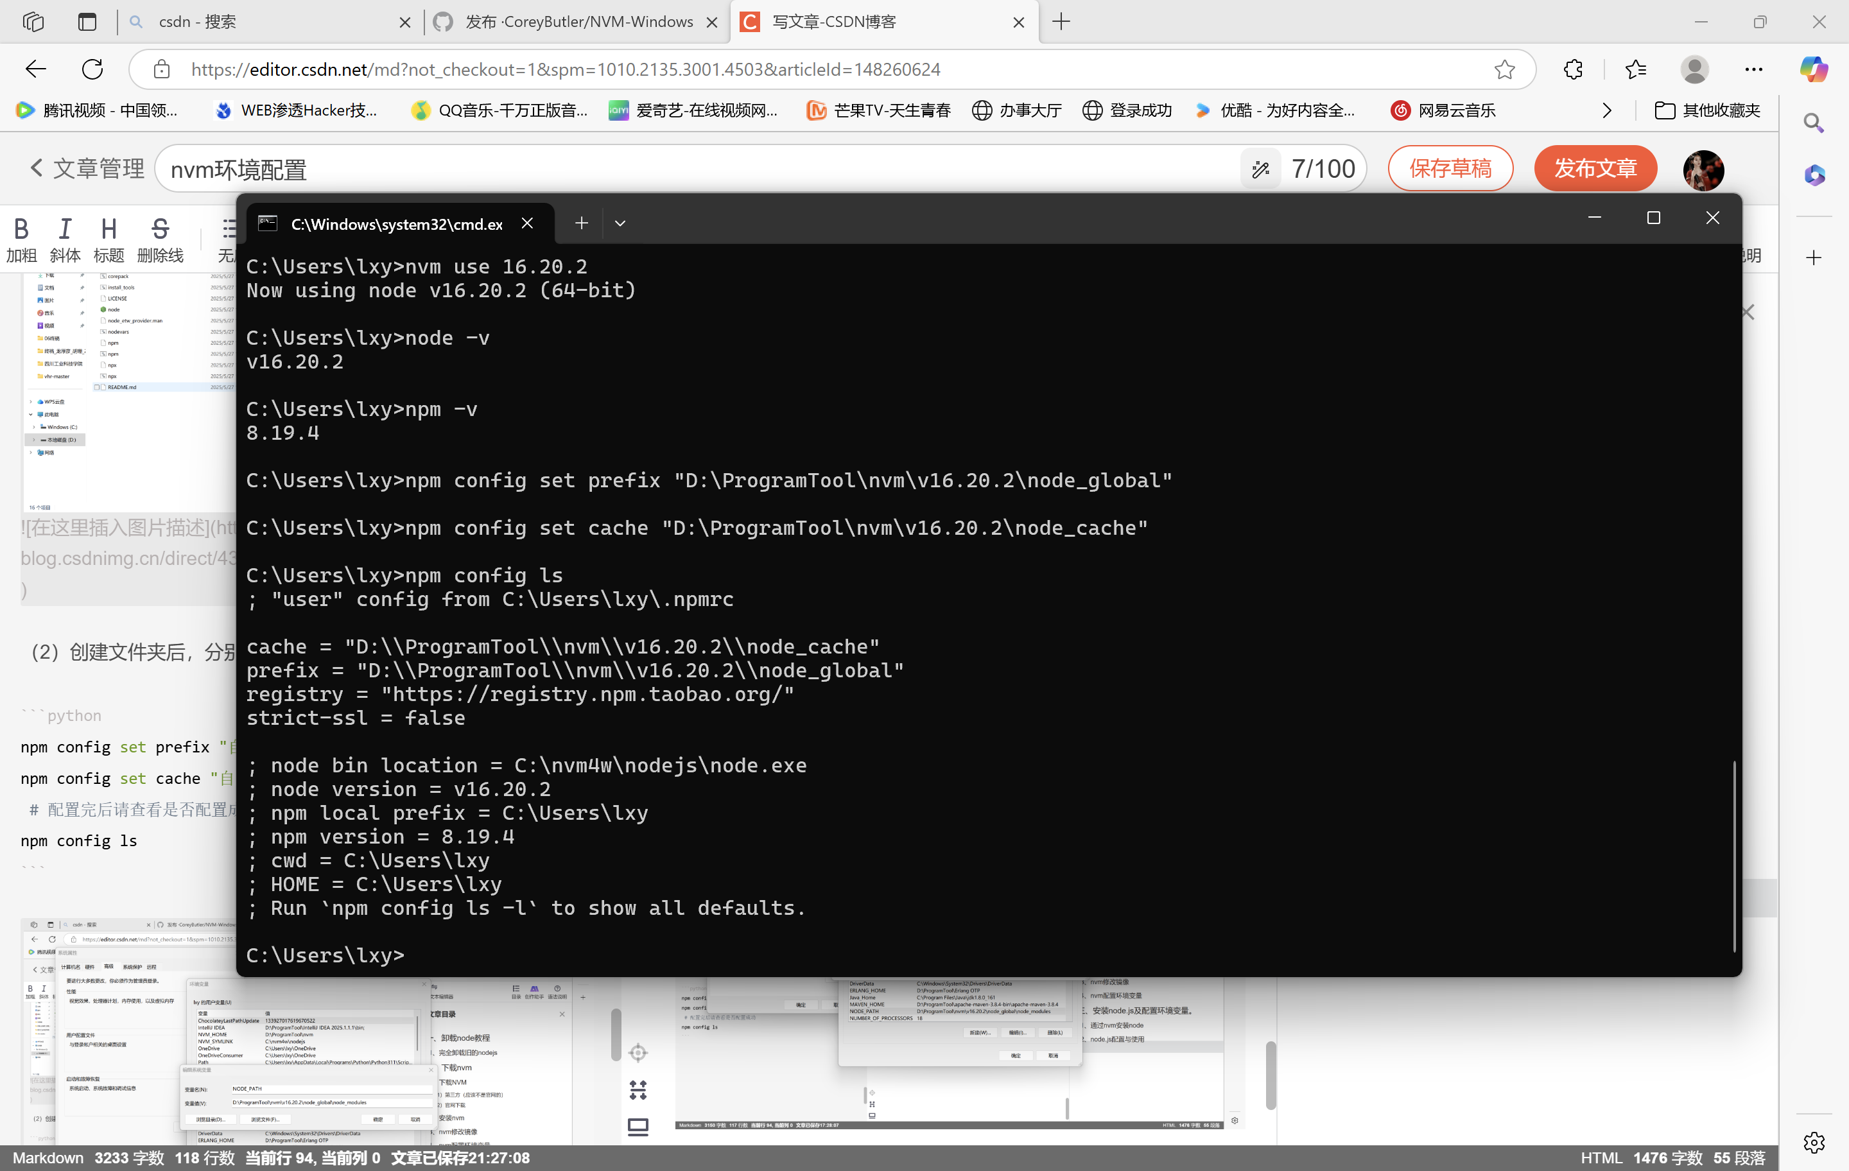Open browser Settings and more menu

pos(1754,70)
